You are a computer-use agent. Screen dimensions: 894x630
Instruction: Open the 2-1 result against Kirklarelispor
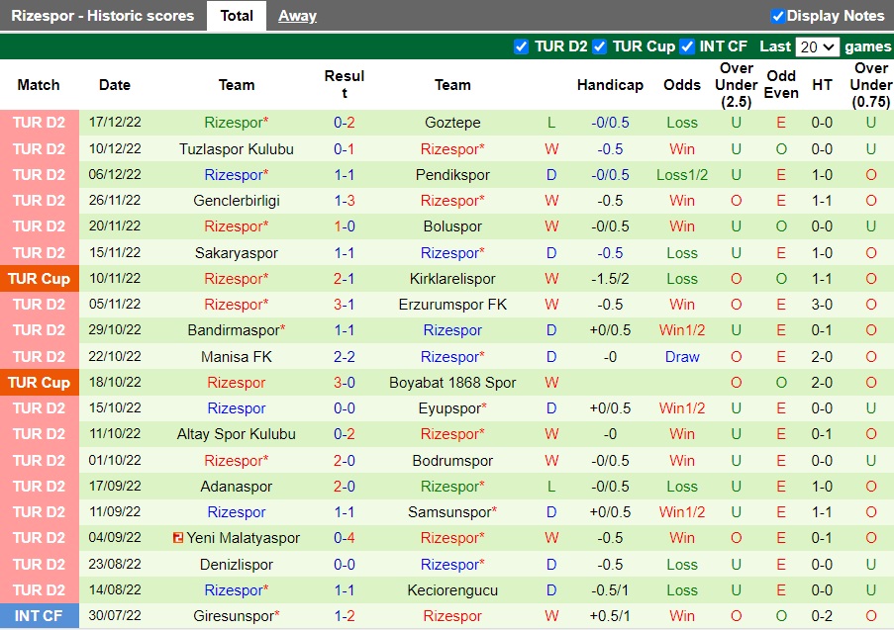(345, 279)
